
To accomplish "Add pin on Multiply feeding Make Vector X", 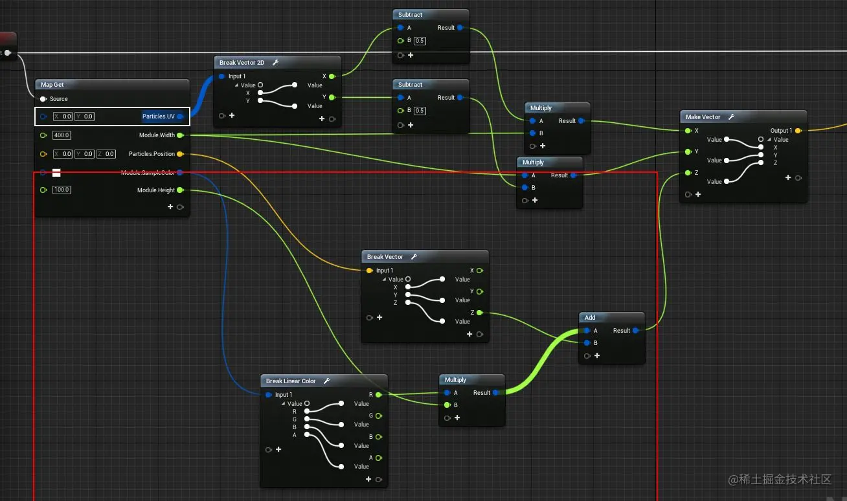I will 543,146.
